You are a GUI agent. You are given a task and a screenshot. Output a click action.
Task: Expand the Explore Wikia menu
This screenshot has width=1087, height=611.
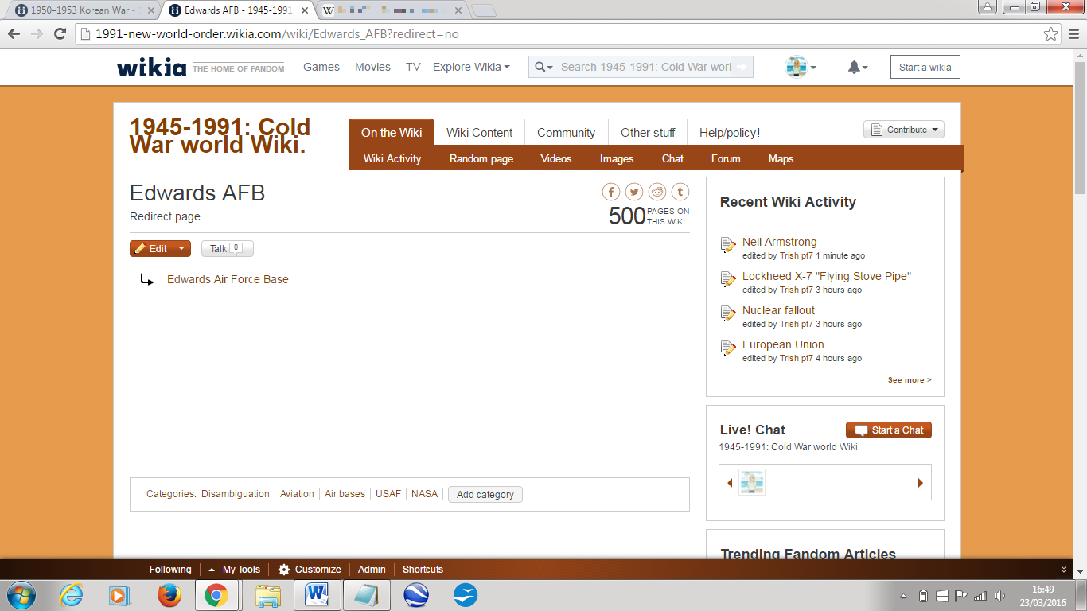pyautogui.click(x=471, y=68)
